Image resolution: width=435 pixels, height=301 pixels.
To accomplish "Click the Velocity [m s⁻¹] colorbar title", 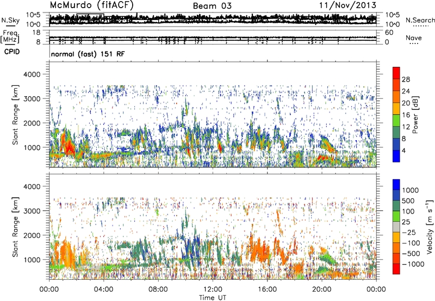I will 430,227.
